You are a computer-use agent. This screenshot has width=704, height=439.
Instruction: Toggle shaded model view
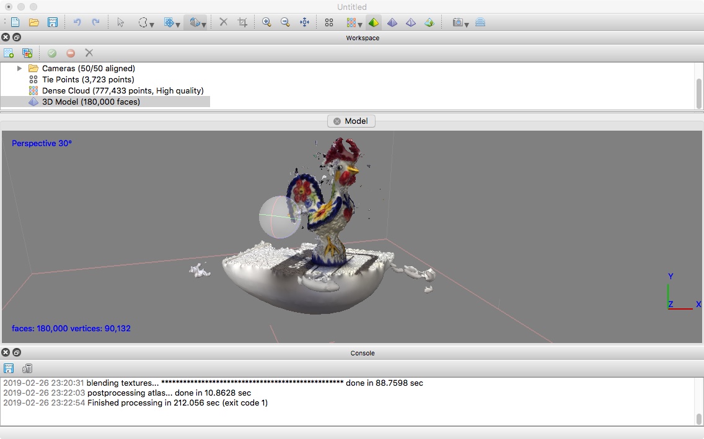(x=374, y=22)
